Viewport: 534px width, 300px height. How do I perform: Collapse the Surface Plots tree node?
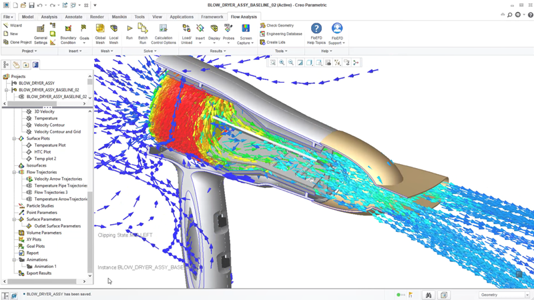[15, 139]
